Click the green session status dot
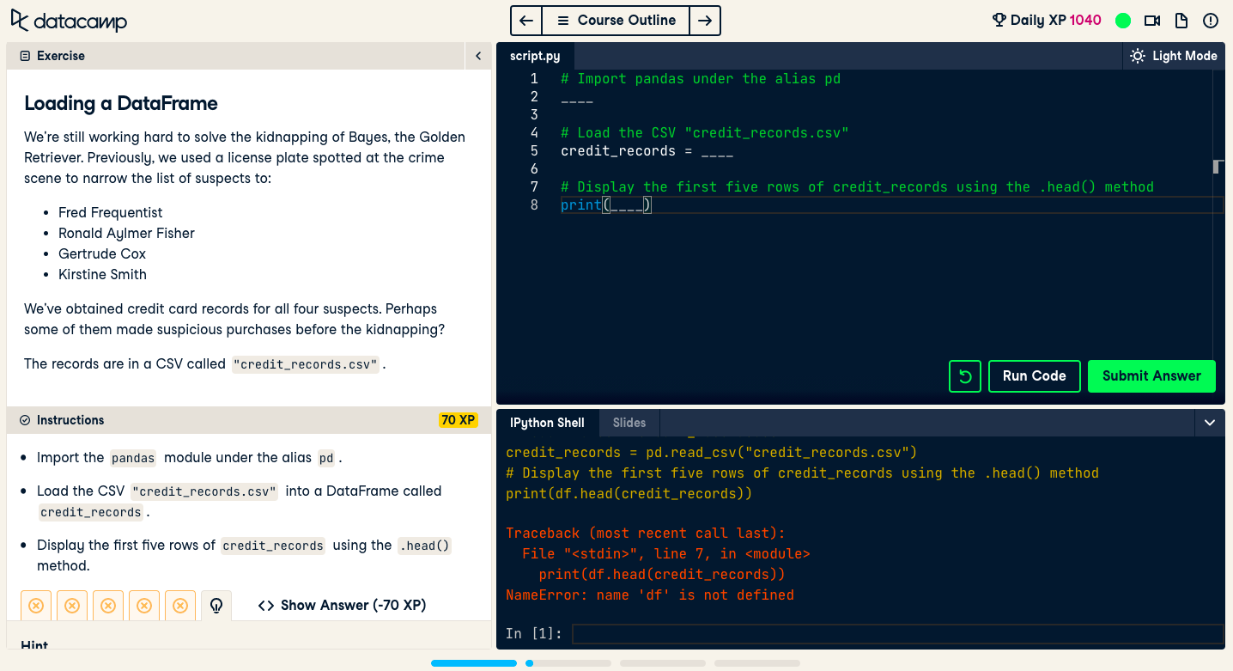The height and width of the screenshot is (671, 1233). point(1123,20)
